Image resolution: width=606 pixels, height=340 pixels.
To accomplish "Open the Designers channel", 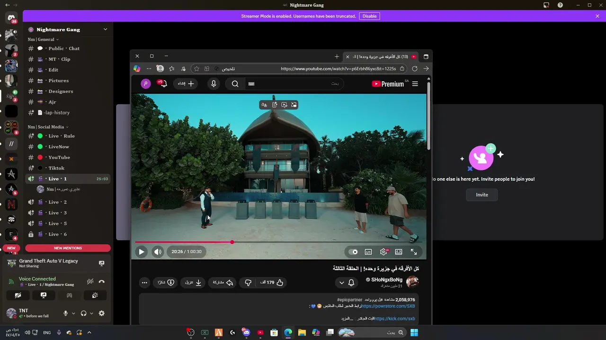I will point(68,91).
